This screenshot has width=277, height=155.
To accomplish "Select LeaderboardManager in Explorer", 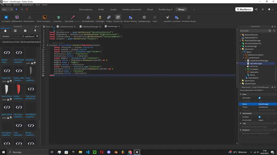I will point(259,61).
